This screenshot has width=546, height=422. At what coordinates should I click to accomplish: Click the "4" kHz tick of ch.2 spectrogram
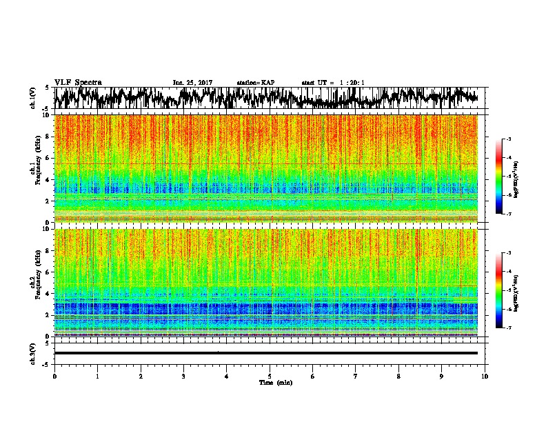click(48, 294)
